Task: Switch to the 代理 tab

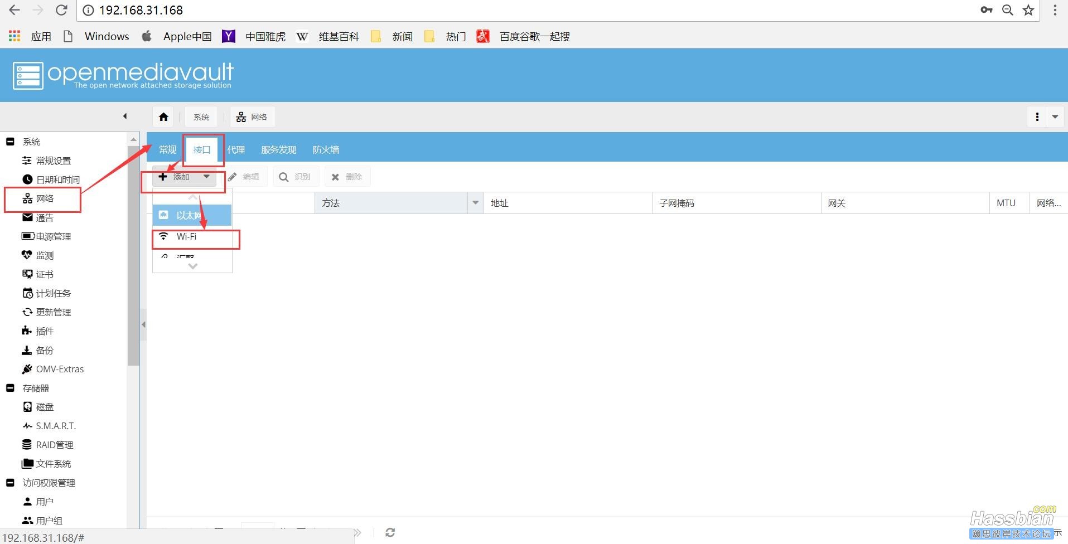Action: click(236, 149)
